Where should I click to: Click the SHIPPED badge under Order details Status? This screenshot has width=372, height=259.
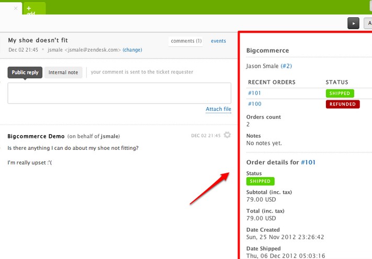tap(260, 181)
